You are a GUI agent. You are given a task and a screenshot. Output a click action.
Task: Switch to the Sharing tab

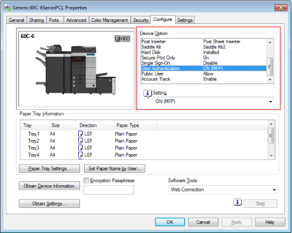click(36, 20)
